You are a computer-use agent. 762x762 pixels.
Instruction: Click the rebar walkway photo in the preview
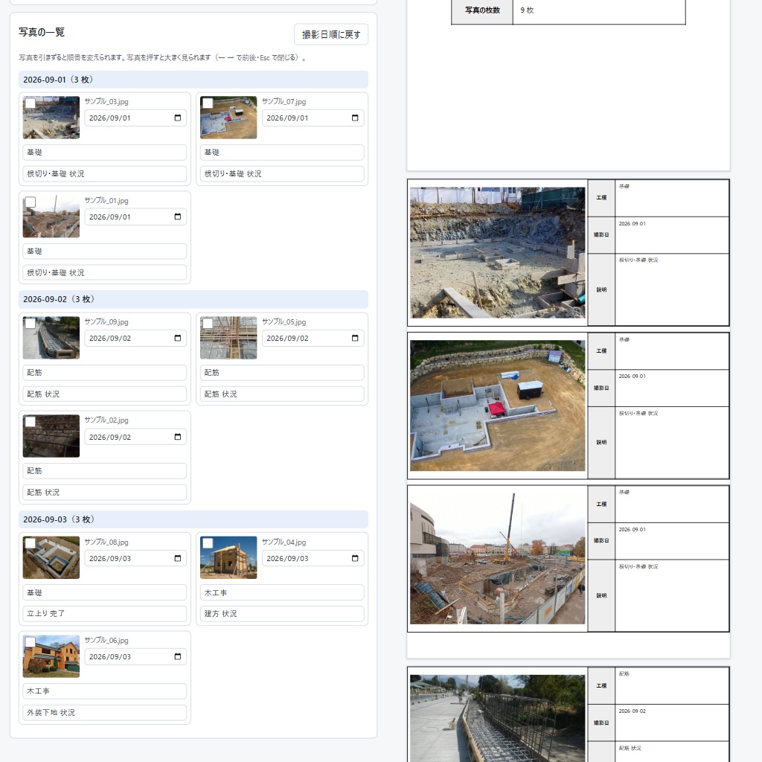pos(497,718)
